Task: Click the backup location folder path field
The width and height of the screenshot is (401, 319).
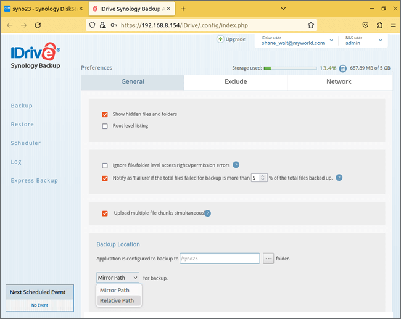Action: tap(219, 259)
